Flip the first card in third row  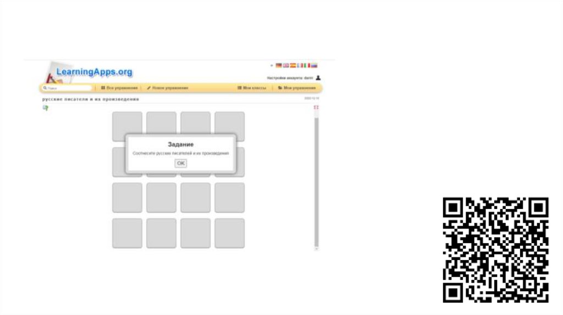coord(127,198)
